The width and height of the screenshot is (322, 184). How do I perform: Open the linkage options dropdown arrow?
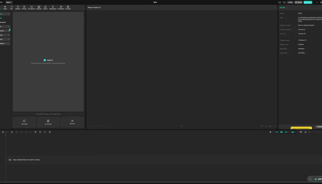click(x=289, y=132)
